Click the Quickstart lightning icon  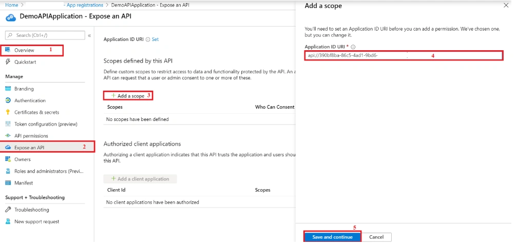coord(8,62)
